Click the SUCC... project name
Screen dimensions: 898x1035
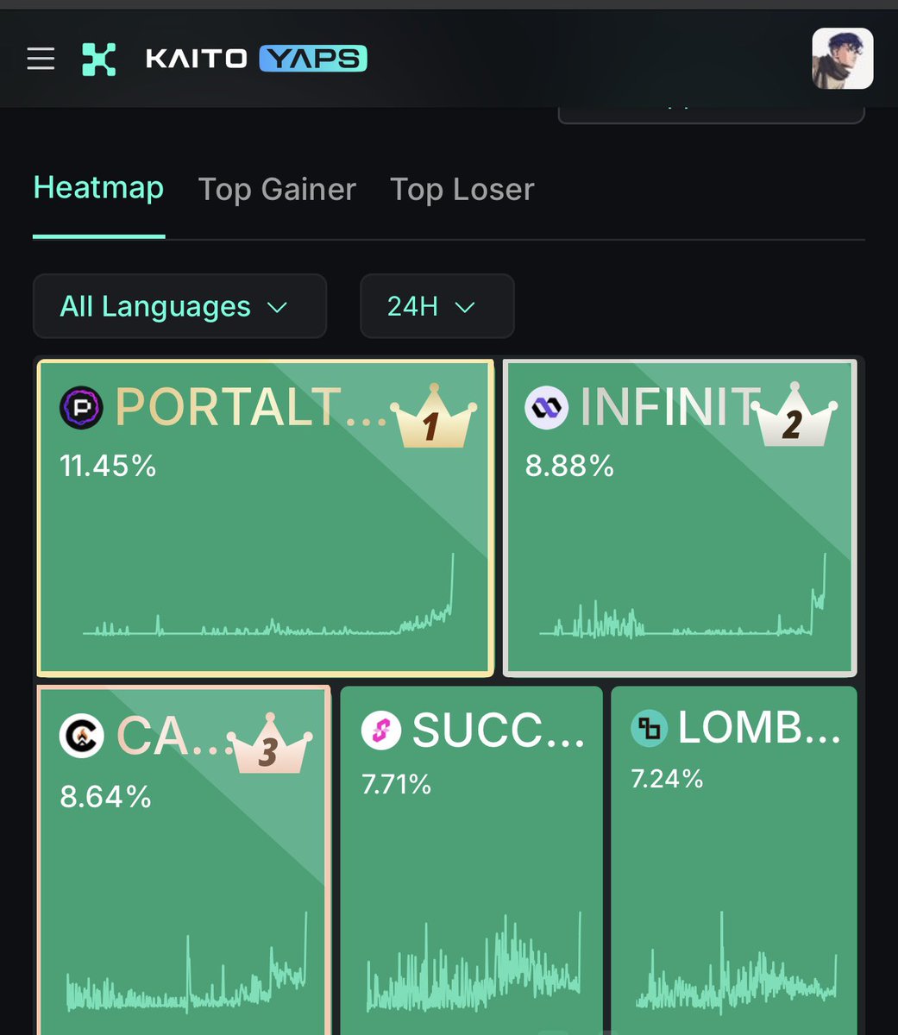point(499,731)
